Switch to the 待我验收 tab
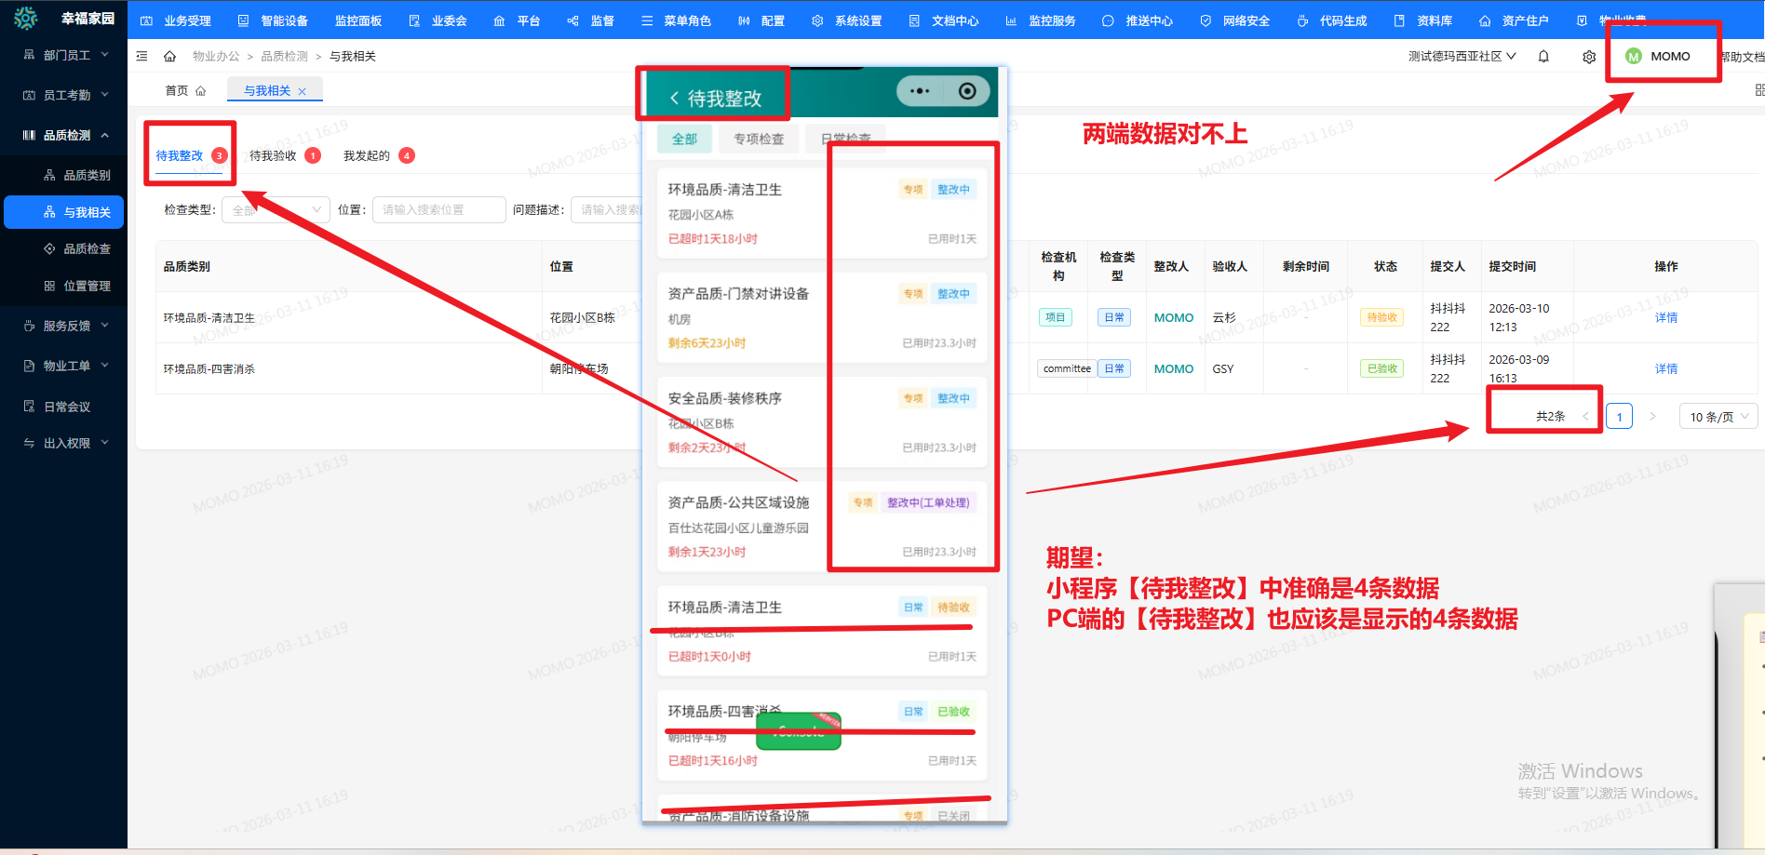The image size is (1765, 855). click(x=274, y=155)
